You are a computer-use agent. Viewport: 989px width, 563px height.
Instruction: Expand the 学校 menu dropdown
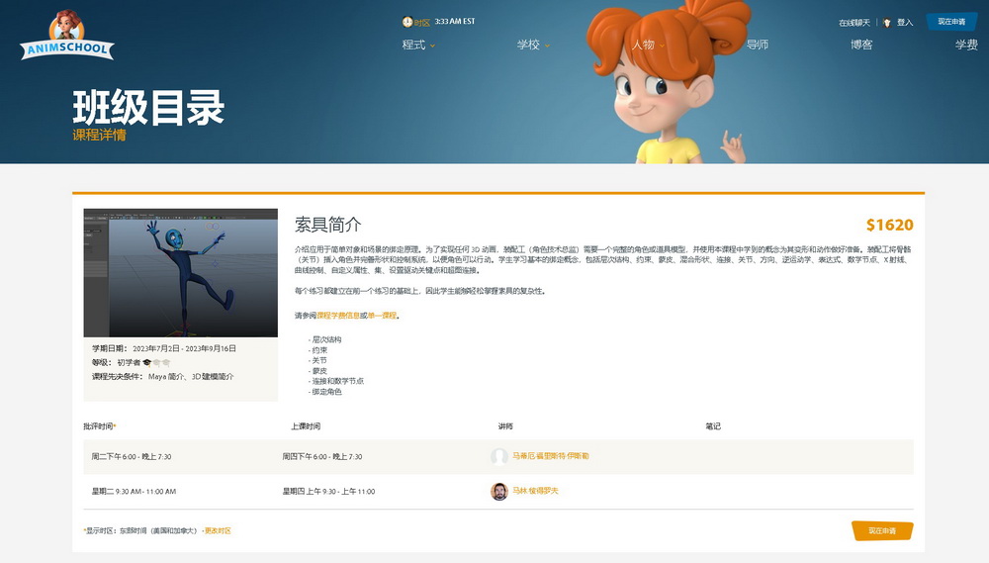pos(534,45)
